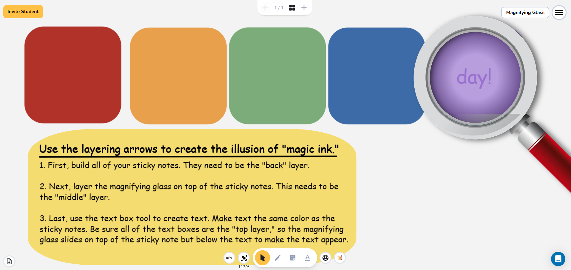This screenshot has width=571, height=270.
Task: Select the text box tool
Action: 307,258
